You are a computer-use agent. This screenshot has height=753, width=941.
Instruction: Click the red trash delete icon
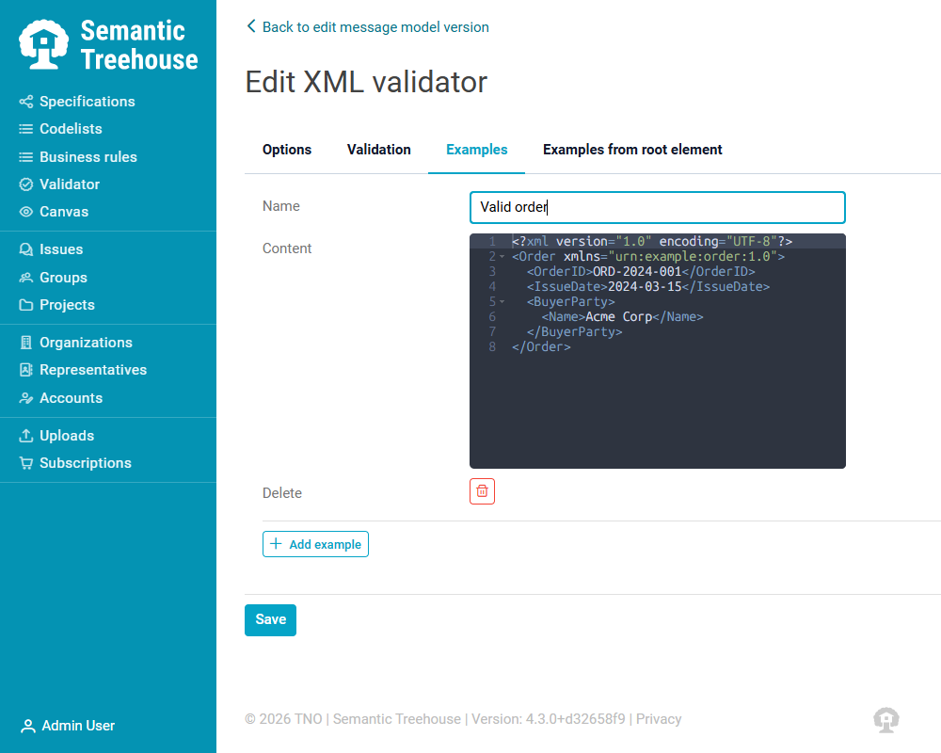[482, 491]
